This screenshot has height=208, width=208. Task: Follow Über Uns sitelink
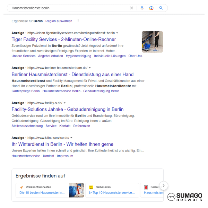point(135,56)
